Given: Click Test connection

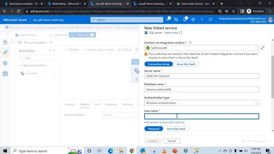Looking at the screenshot, I should (x=254, y=141).
